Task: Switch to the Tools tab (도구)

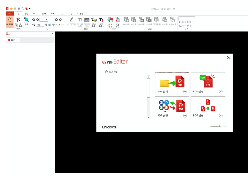Action: pos(61,14)
